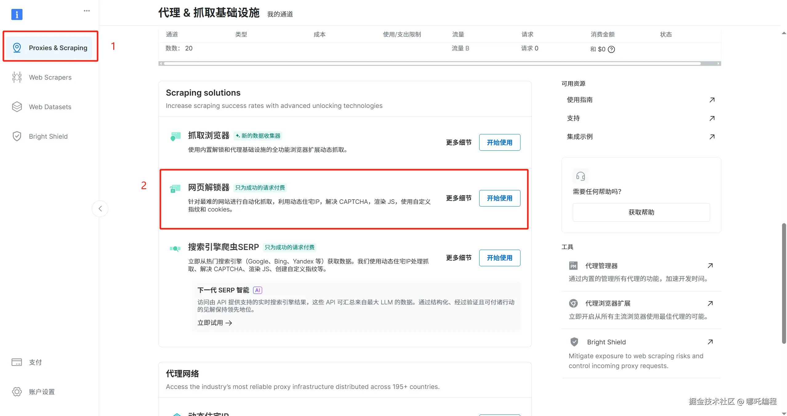
Task: Click right arrow of horizontal table scrollbar
Action: tap(719, 63)
